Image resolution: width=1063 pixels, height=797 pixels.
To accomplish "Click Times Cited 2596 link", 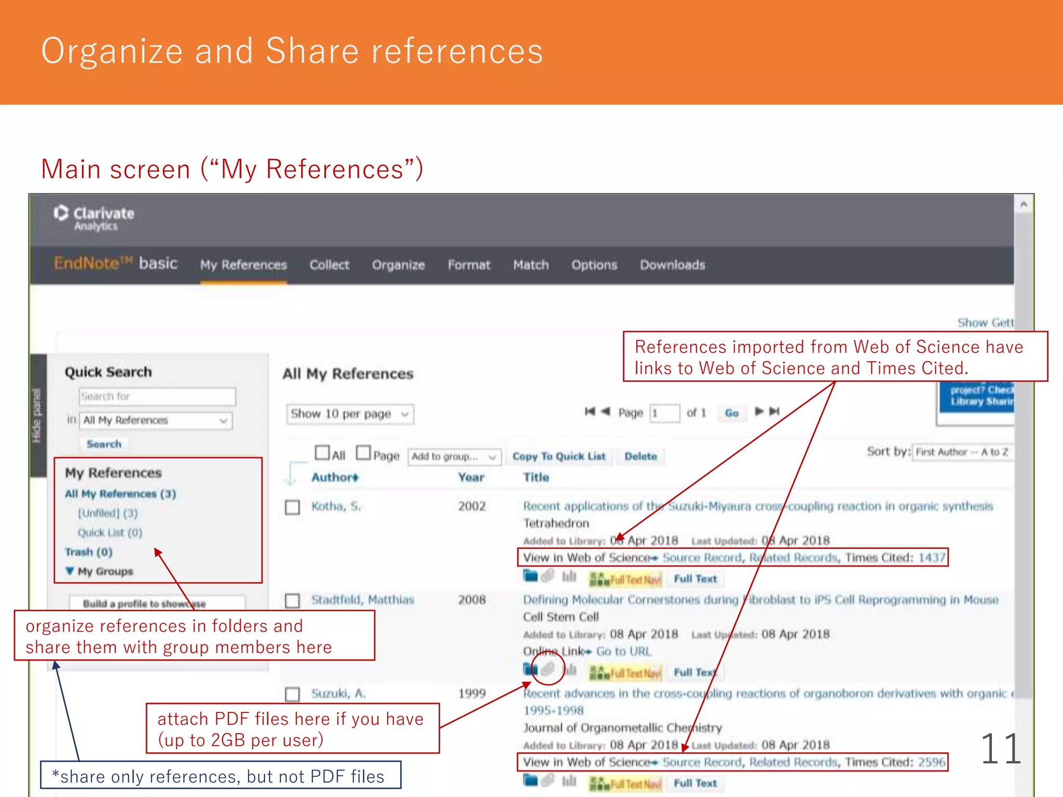I will pyautogui.click(x=932, y=762).
